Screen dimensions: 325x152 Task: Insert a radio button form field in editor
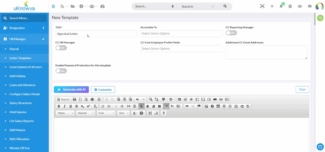click(191, 99)
